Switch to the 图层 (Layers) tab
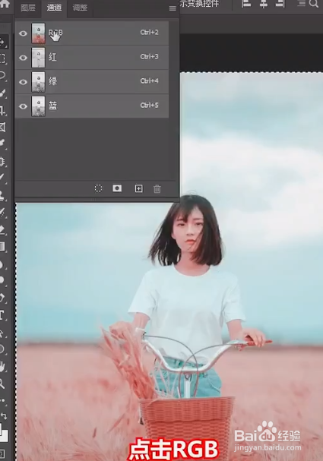The width and height of the screenshot is (323, 461). point(28,8)
